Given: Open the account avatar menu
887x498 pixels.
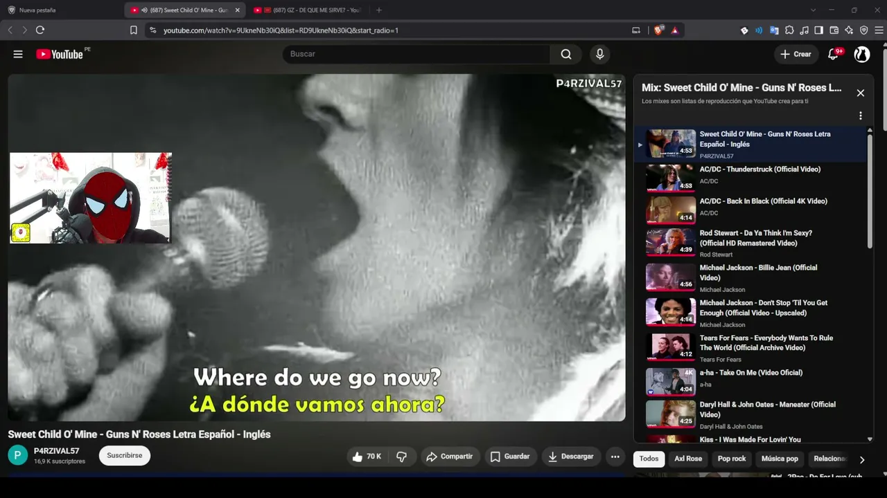Looking at the screenshot, I should [x=862, y=54].
